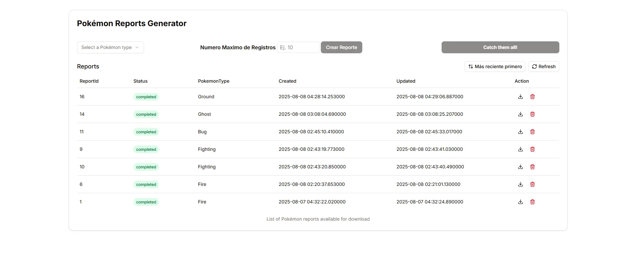Download report 6 Fire type

(x=520, y=184)
